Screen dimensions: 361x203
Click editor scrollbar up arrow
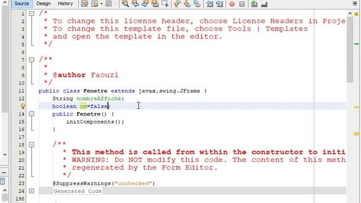(350, 14)
